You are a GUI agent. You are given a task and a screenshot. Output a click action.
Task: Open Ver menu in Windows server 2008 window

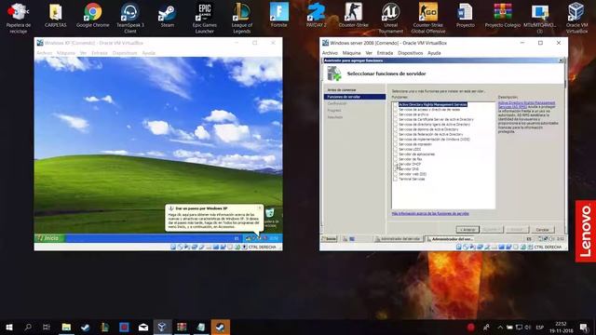point(369,53)
